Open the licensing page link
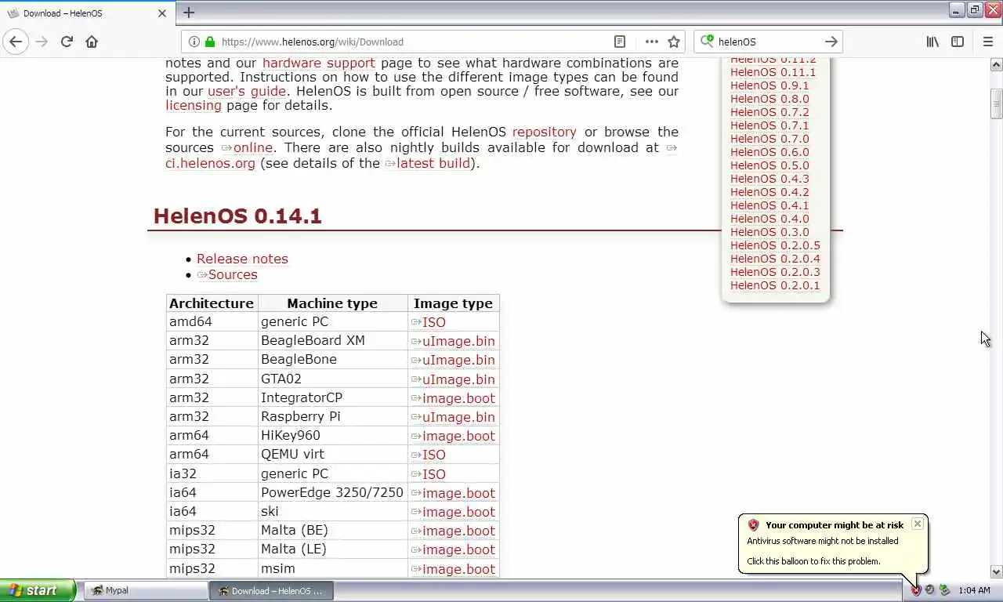 tap(194, 105)
